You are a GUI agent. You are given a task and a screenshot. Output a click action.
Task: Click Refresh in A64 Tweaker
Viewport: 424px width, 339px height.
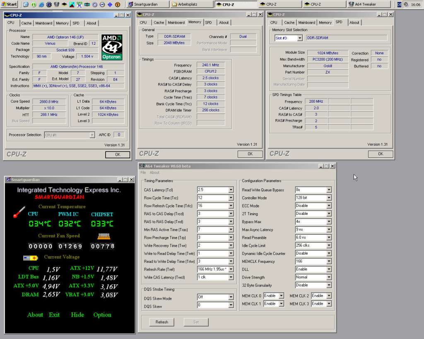(162, 322)
